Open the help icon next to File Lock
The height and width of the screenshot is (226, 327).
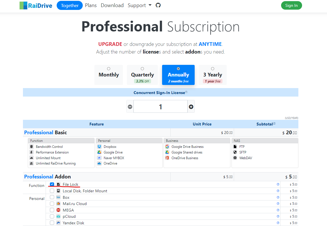click(278, 184)
